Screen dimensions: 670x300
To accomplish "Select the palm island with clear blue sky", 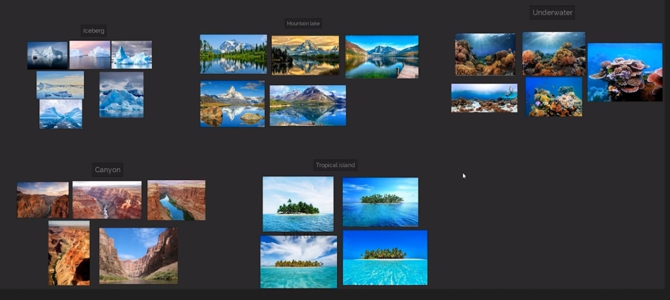I will pyautogui.click(x=385, y=258).
